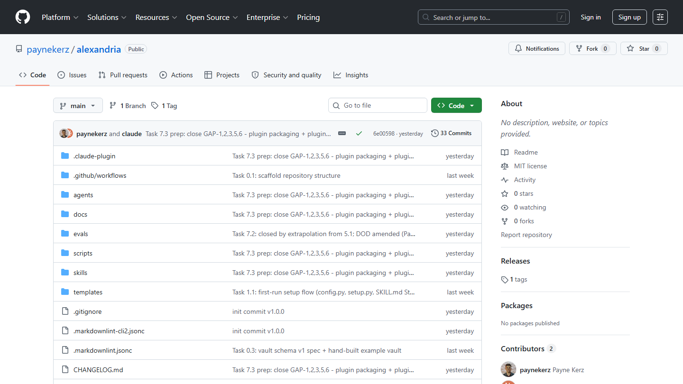
Task: View the 1 Tag link
Action: click(x=164, y=106)
